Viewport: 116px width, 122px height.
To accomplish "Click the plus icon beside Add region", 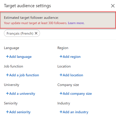I will click(x=61, y=57).
